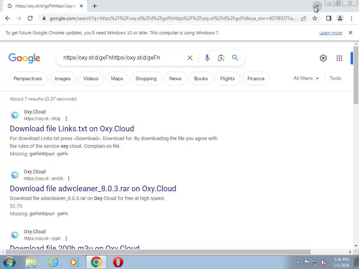Launch Opera browser from taskbar
This screenshot has height=269, width=359.
[118, 262]
